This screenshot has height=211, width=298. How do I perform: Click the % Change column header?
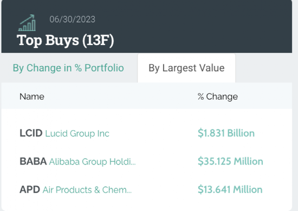[218, 97]
